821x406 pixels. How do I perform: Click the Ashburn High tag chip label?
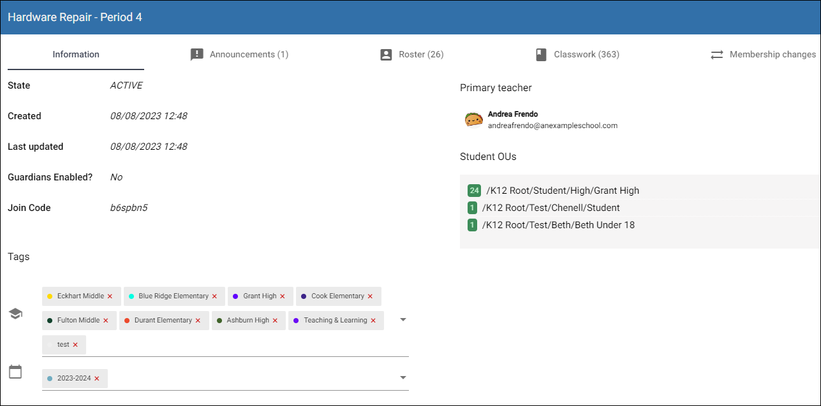pos(248,321)
